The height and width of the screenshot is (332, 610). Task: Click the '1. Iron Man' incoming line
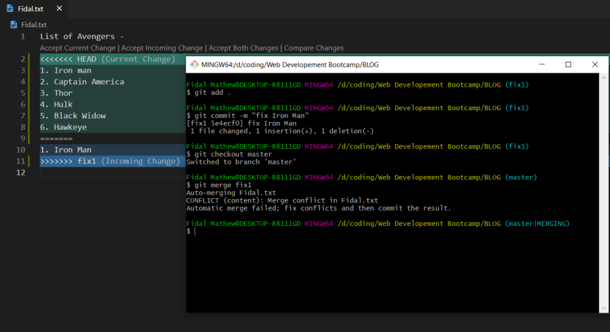(66, 150)
